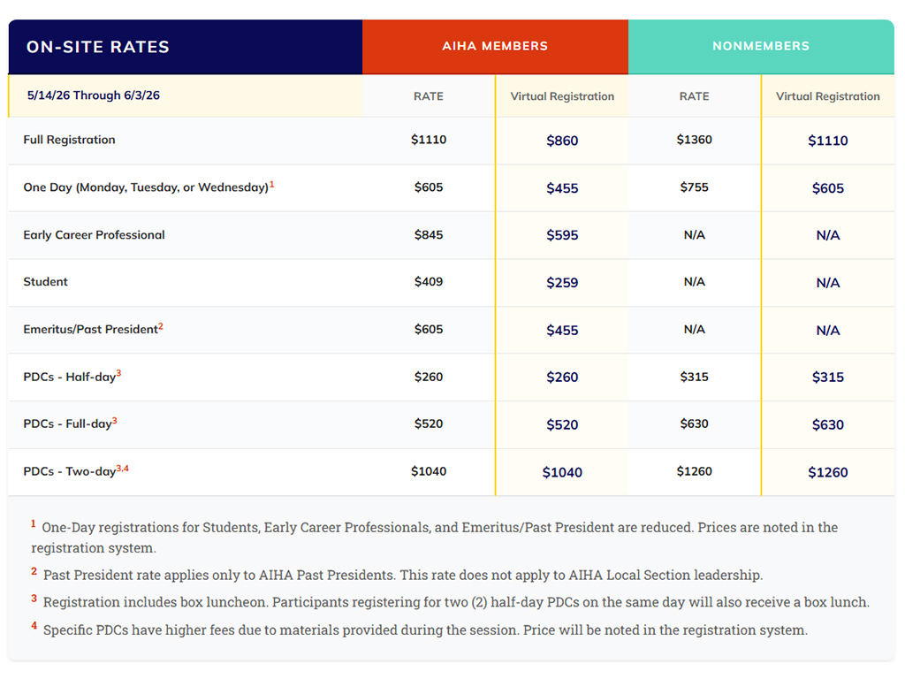
Task: Click the $845 Early Career Professional rate
Action: click(429, 235)
